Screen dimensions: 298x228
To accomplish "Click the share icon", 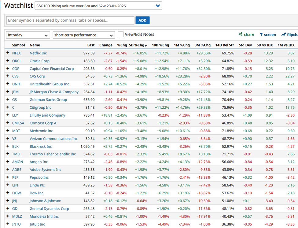I will [x=241, y=35].
